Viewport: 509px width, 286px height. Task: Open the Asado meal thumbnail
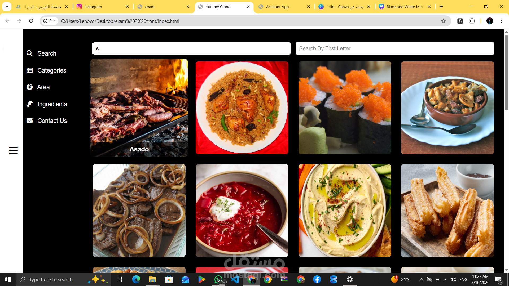point(139,108)
